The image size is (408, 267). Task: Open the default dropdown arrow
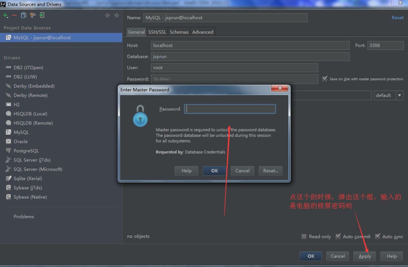click(x=399, y=95)
